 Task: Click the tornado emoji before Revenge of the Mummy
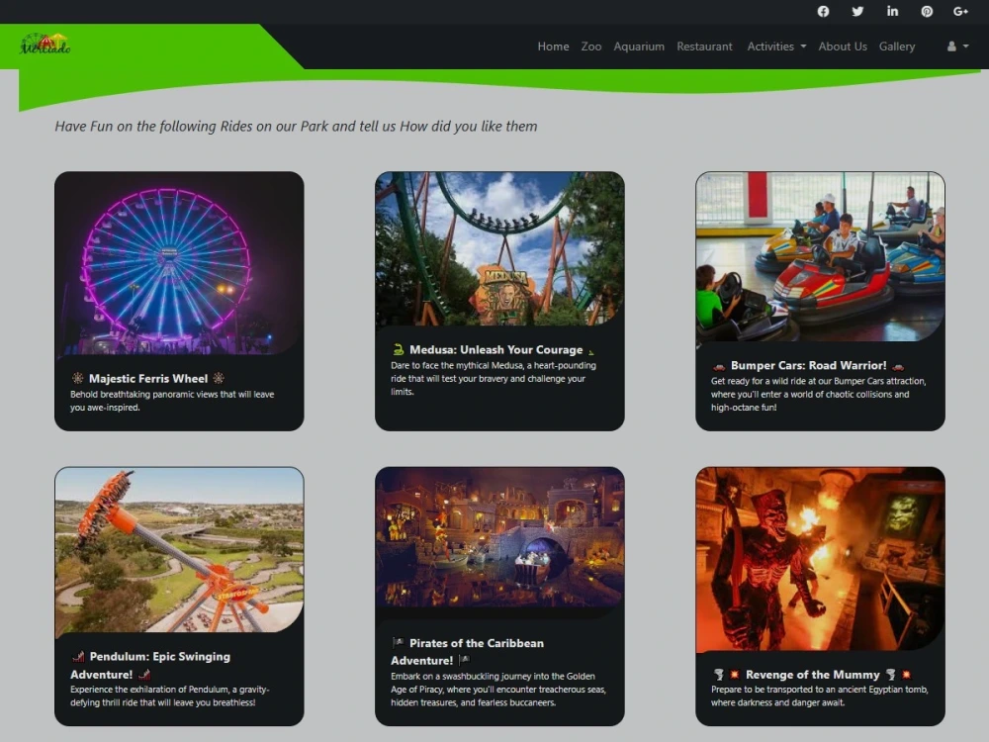coord(718,675)
